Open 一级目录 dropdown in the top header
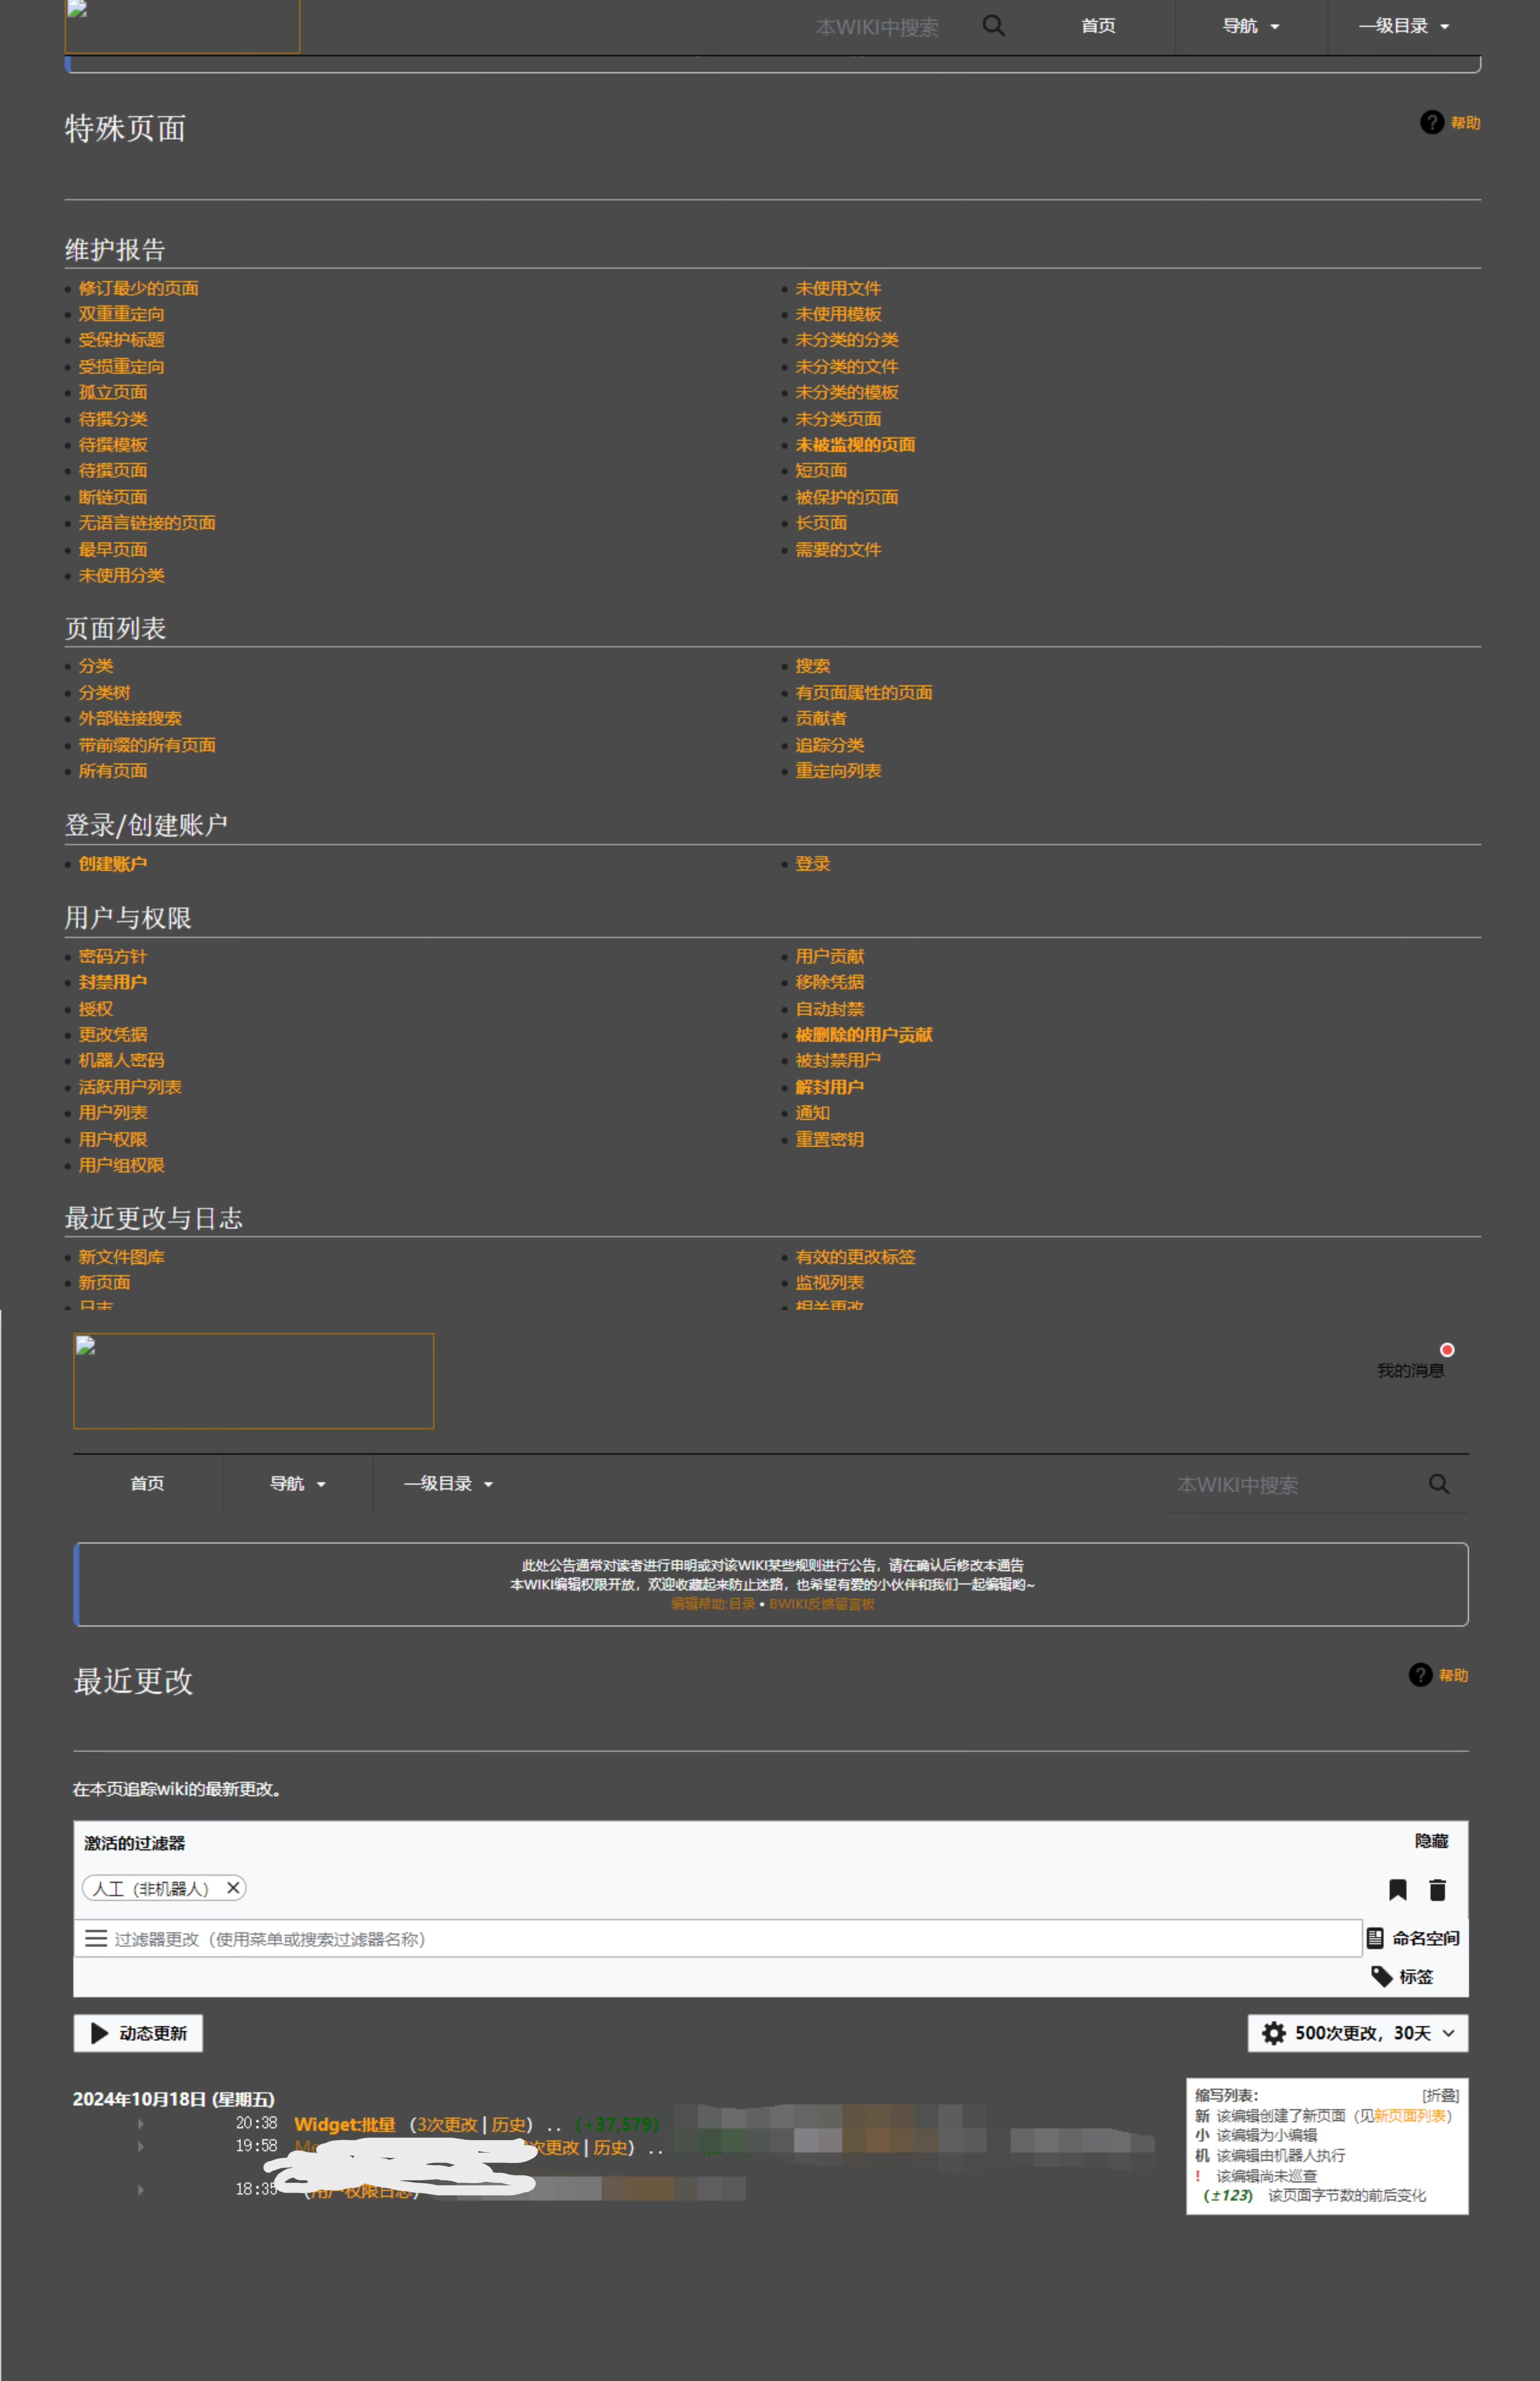 (x=1404, y=26)
